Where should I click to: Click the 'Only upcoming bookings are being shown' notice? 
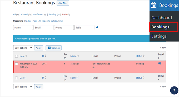coord(36,39)
